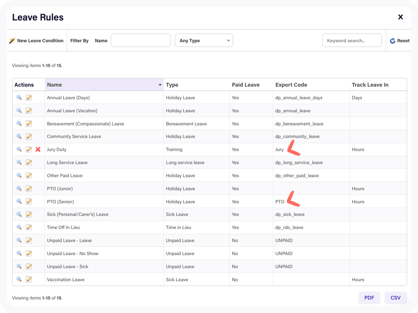Edit the Jury Duty rule
Viewport: 418px width, 313px height.
(x=29, y=149)
